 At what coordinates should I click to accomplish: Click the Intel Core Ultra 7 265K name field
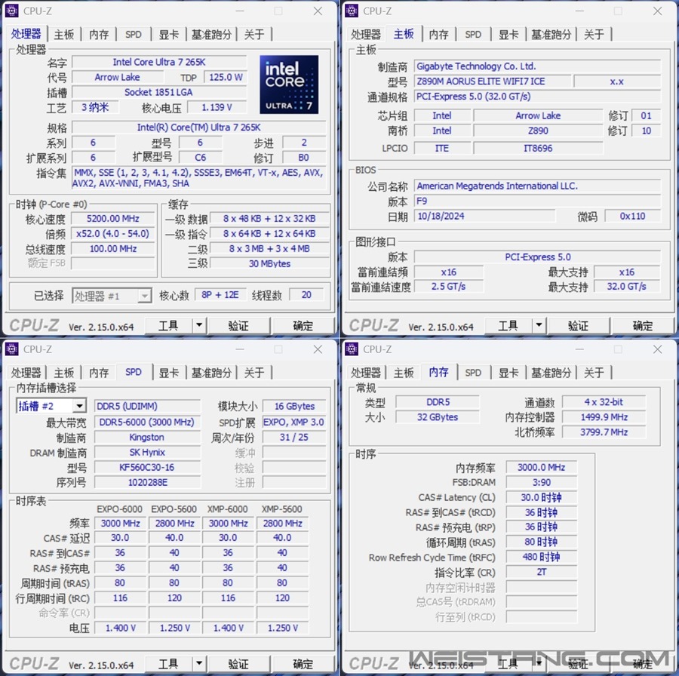pyautogui.click(x=159, y=62)
